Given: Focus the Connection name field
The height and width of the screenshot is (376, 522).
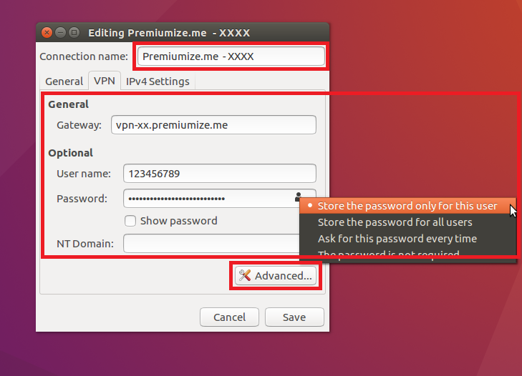Looking at the screenshot, I should 231,56.
